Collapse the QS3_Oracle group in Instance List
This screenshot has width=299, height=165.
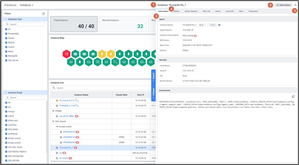point(53,121)
